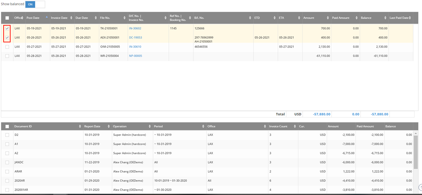
Task: Check the OIM-21050005 row checkbox
Action: tap(7, 47)
